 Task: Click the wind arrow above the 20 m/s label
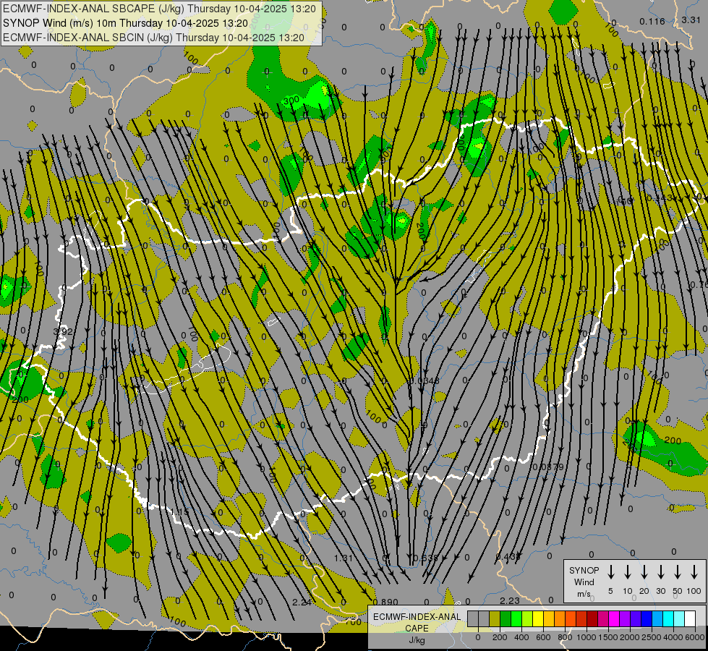(644, 572)
